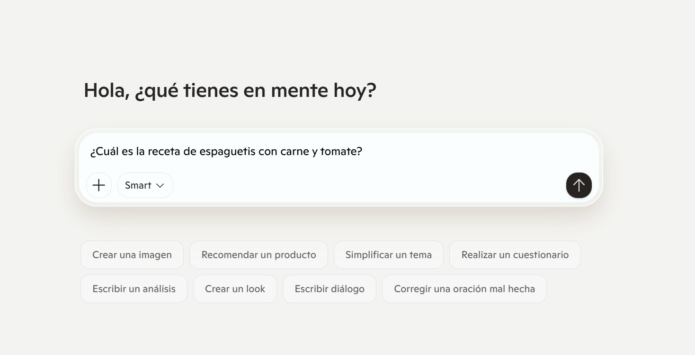
Task: Click the 'Realizar un cuestionario' chip
Action: coord(515,255)
